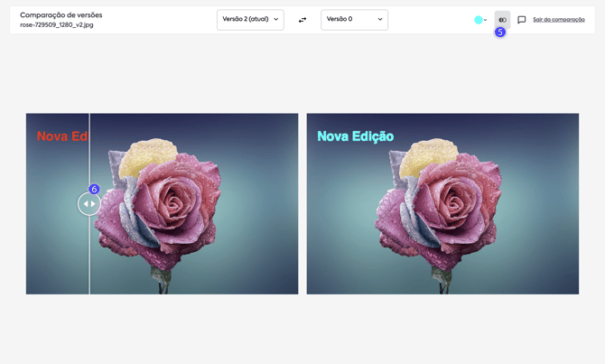Image resolution: width=605 pixels, height=364 pixels.
Task: Click the chevron arrow in Versão 2 dropdown
Action: click(x=276, y=20)
